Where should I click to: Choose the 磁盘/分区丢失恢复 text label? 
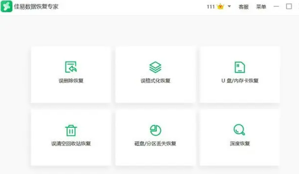155,144
